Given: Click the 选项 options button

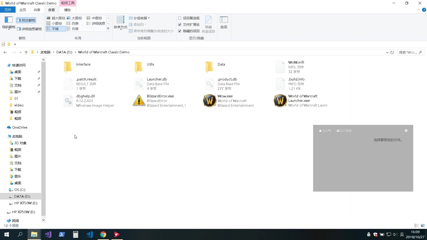Looking at the screenshot, I should pos(224,23).
